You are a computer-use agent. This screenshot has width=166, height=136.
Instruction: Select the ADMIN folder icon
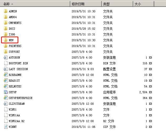6,11
